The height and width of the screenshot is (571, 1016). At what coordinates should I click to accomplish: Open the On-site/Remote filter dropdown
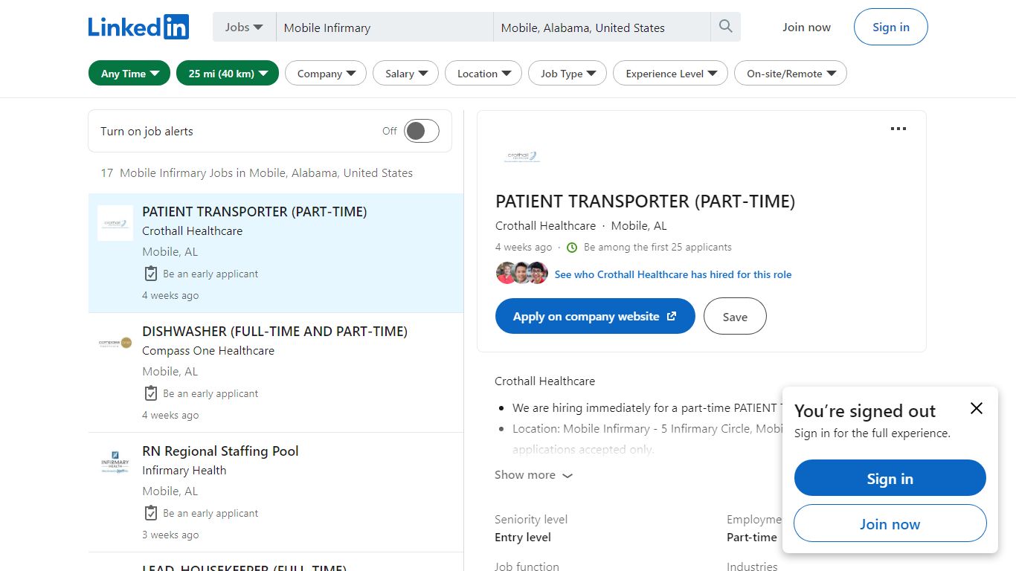click(791, 74)
